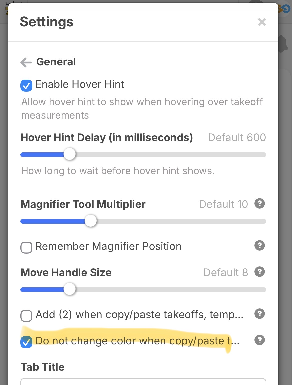Screen dimensions: 292x385
Task: Disable the Enable Hover Hint checkbox
Action: pyautogui.click(x=26, y=86)
